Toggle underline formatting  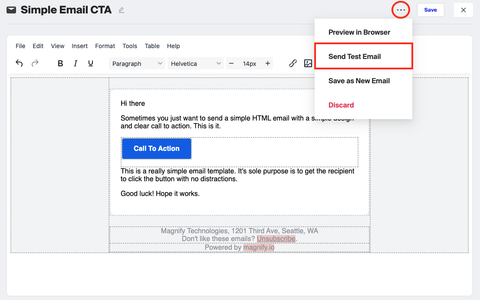pyautogui.click(x=90, y=63)
